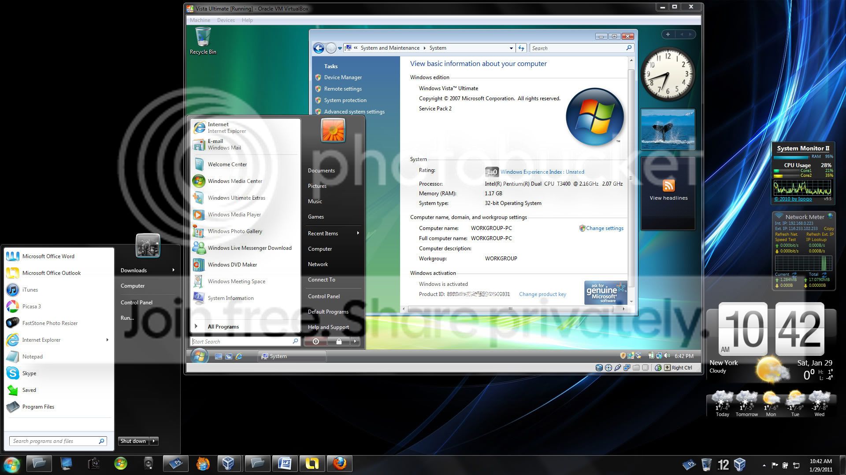The height and width of the screenshot is (475, 846).
Task: Click the security shield icon in Vista tray
Action: [x=623, y=356]
